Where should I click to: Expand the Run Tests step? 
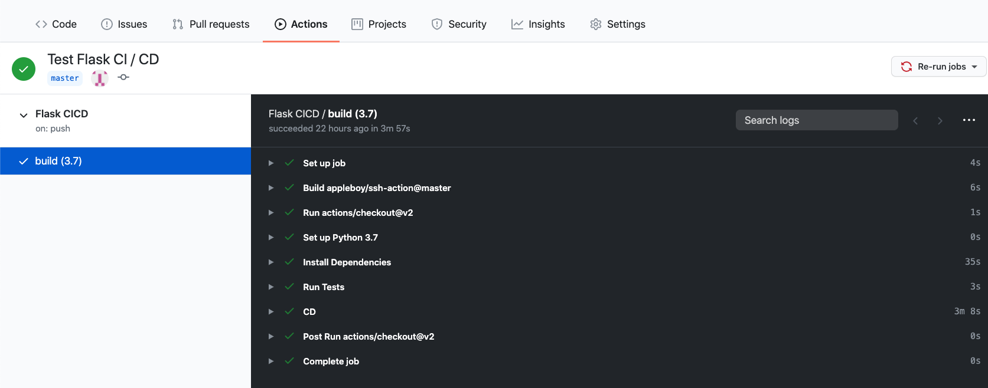(271, 287)
